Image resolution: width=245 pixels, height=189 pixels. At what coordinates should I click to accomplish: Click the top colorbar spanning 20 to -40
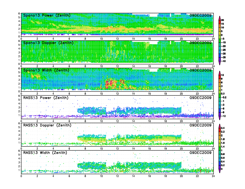pyautogui.click(x=220, y=40)
